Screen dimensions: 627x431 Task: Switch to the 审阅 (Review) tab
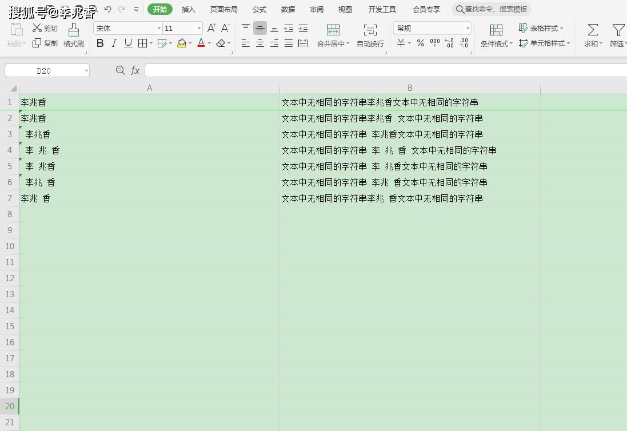coord(317,9)
